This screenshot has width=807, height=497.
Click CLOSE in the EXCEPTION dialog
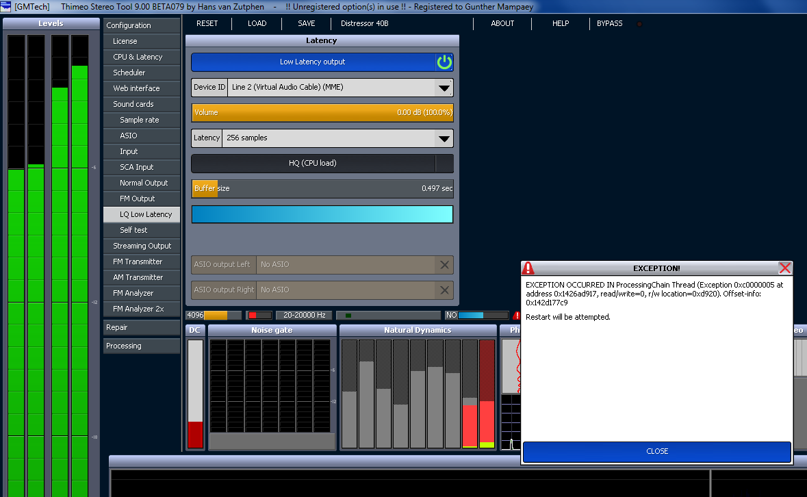[656, 452]
